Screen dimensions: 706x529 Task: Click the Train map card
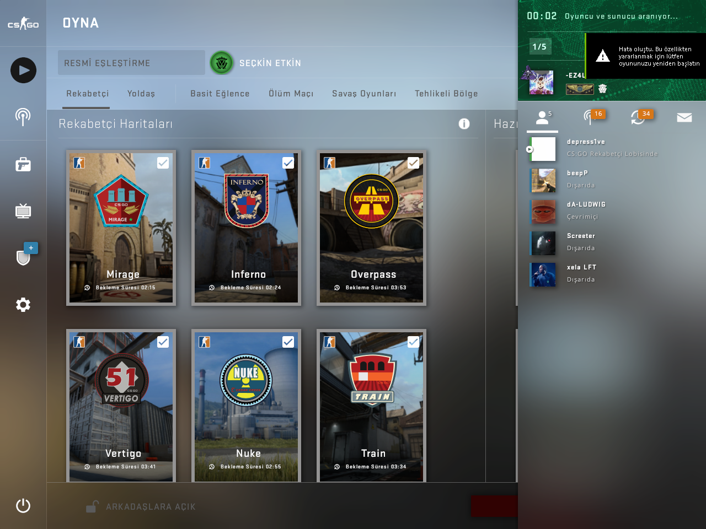coord(372,406)
